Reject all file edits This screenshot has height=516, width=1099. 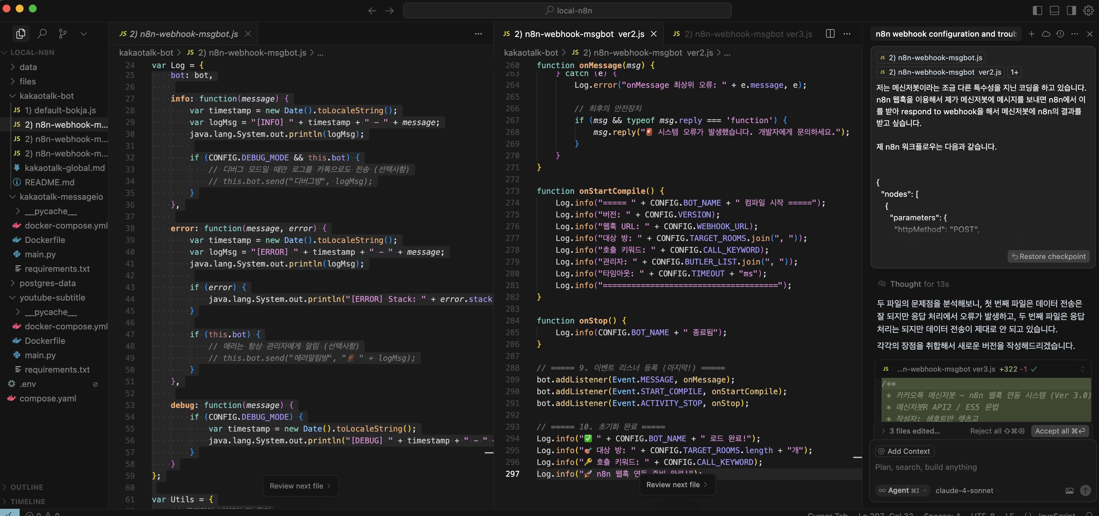[x=997, y=431]
